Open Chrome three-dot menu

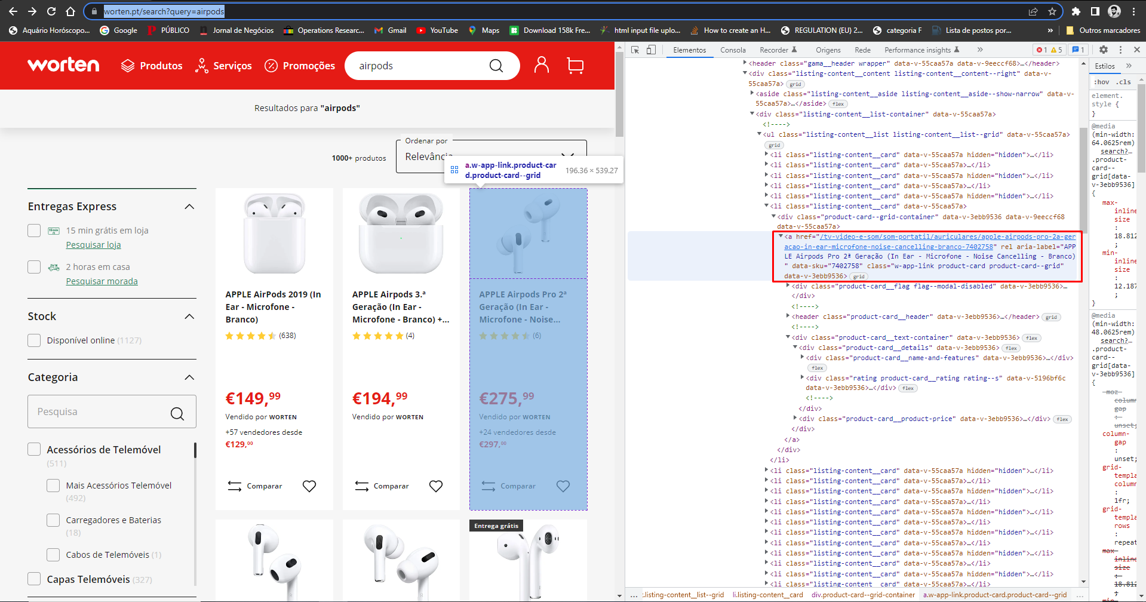(1133, 11)
